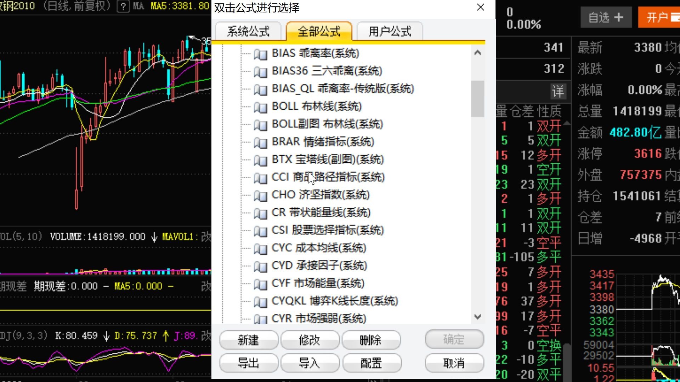Viewport: 680px width, 382px height.
Task: Click the BIAS36 formula book icon
Action: point(261,72)
